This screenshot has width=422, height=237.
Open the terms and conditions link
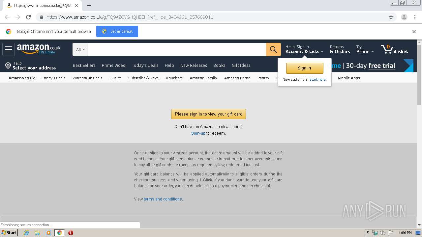pyautogui.click(x=163, y=199)
